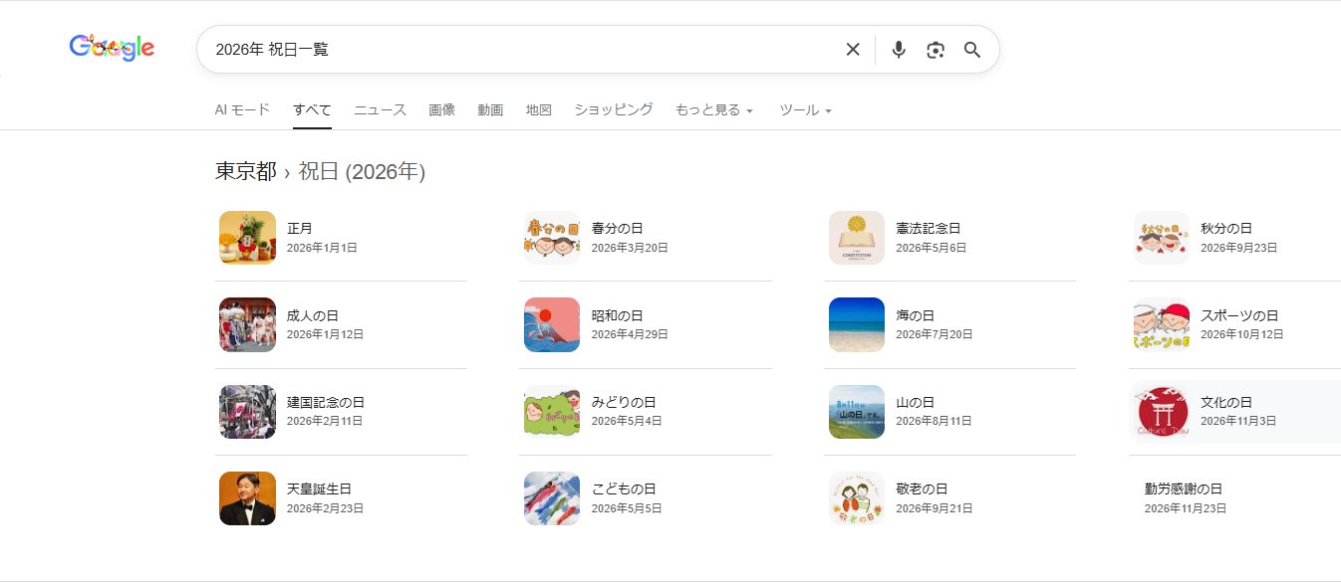Image resolution: width=1341 pixels, height=582 pixels.
Task: Click in the search input field
Action: click(x=518, y=50)
